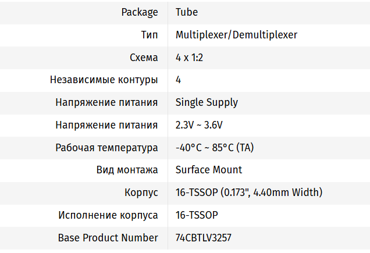Click the '16-TSSOP' value in the Исполнение корпуса row
This screenshot has width=370, height=253.
197,215
